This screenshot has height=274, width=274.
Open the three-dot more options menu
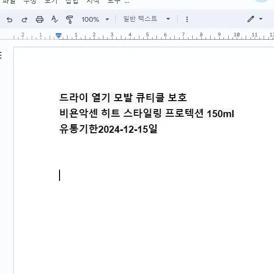[187, 19]
